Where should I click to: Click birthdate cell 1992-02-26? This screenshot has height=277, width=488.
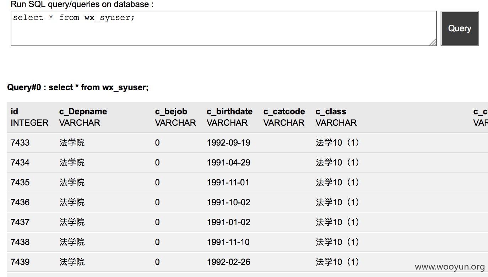tap(229, 262)
